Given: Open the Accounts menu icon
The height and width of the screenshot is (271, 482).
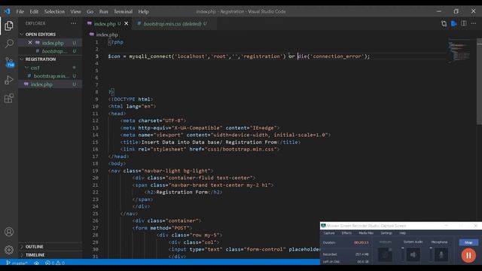Looking at the screenshot, I should click(x=9, y=232).
